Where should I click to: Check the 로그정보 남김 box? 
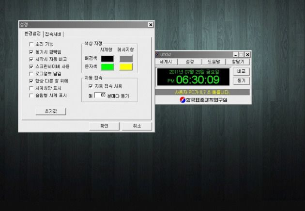point(31,74)
